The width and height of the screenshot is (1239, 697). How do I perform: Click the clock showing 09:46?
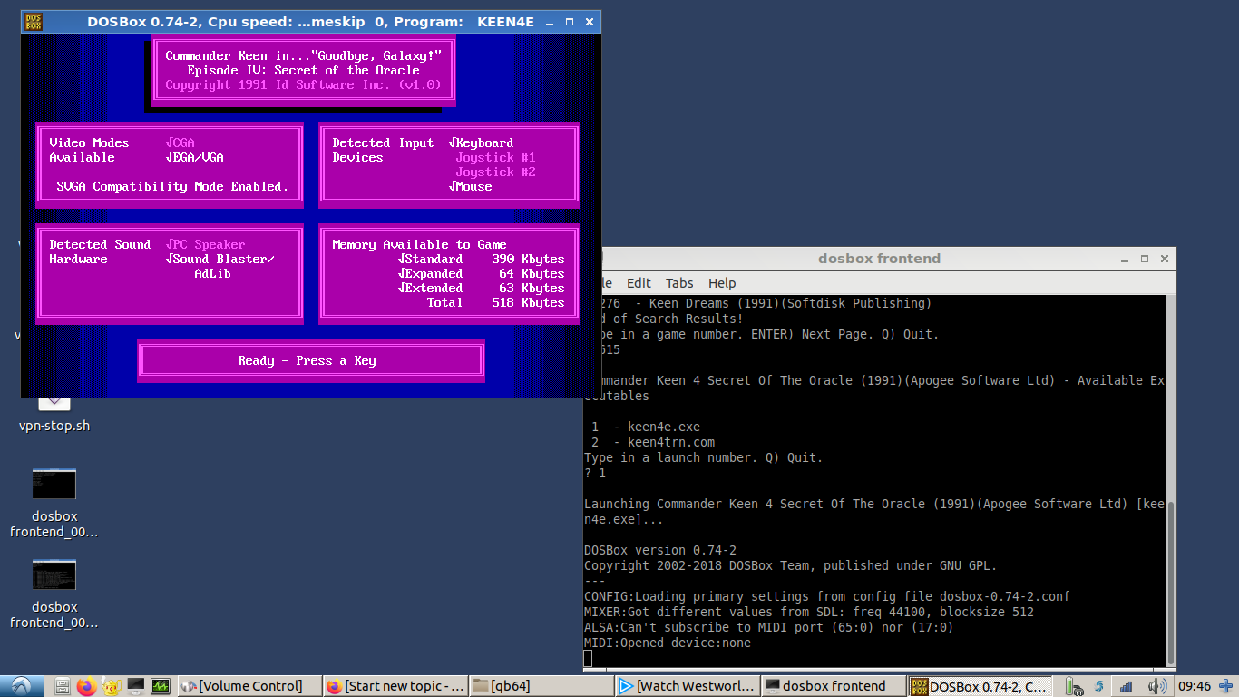coord(1195,686)
